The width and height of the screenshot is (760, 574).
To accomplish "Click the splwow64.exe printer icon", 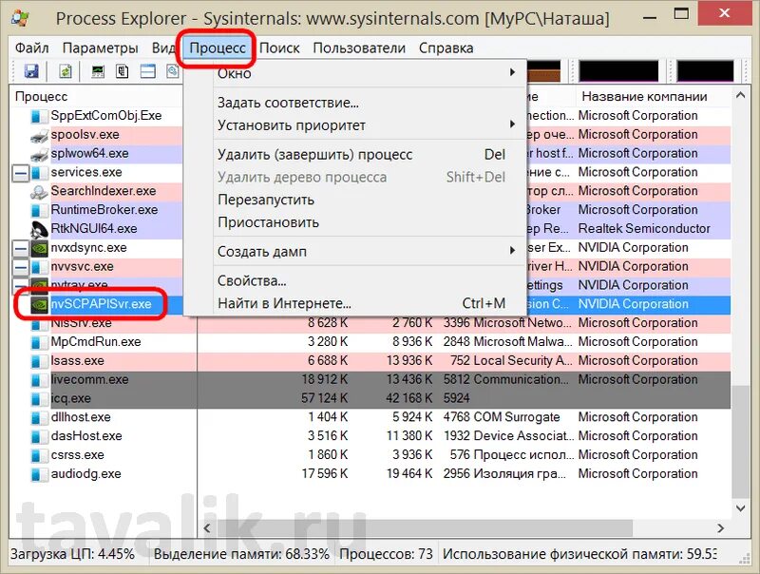I will point(39,154).
